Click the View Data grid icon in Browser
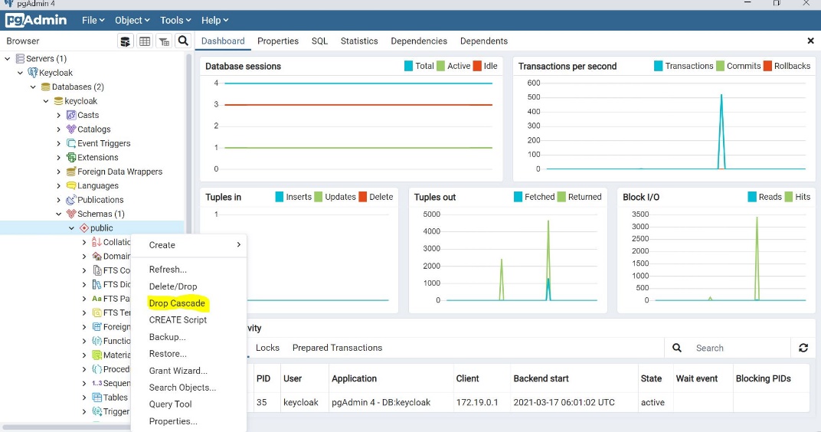The height and width of the screenshot is (432, 821). (x=145, y=41)
